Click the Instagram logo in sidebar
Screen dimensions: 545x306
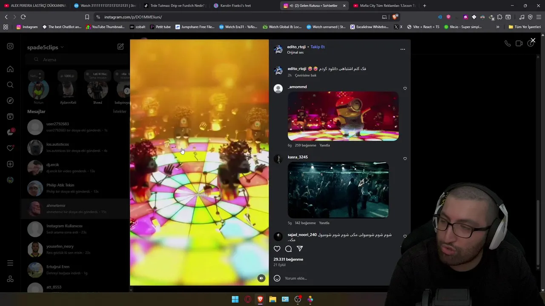tap(10, 46)
